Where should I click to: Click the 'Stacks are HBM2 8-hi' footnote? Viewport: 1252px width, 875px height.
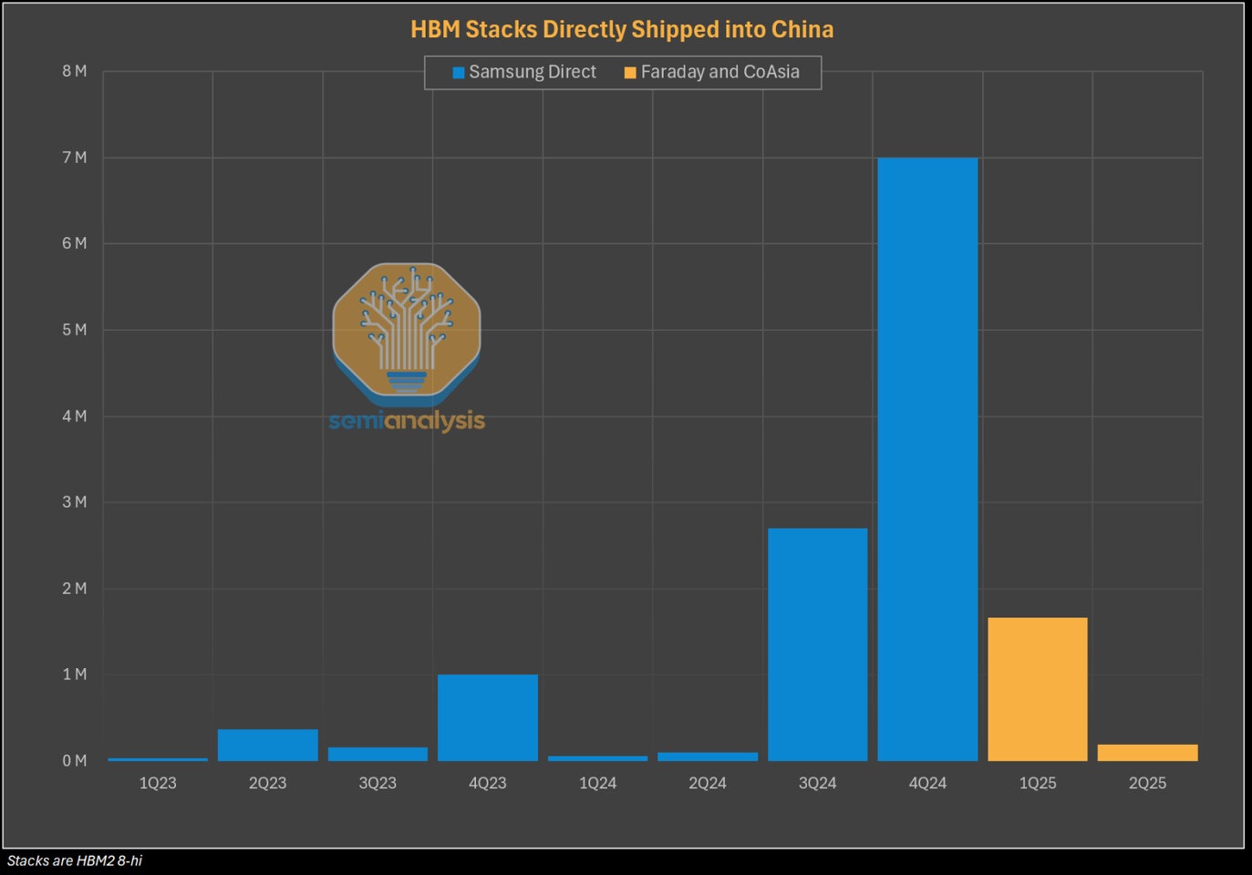[x=75, y=860]
